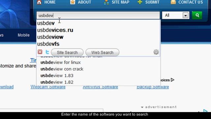
Task: Open the Antivirus Software link
Action: tap(100, 87)
